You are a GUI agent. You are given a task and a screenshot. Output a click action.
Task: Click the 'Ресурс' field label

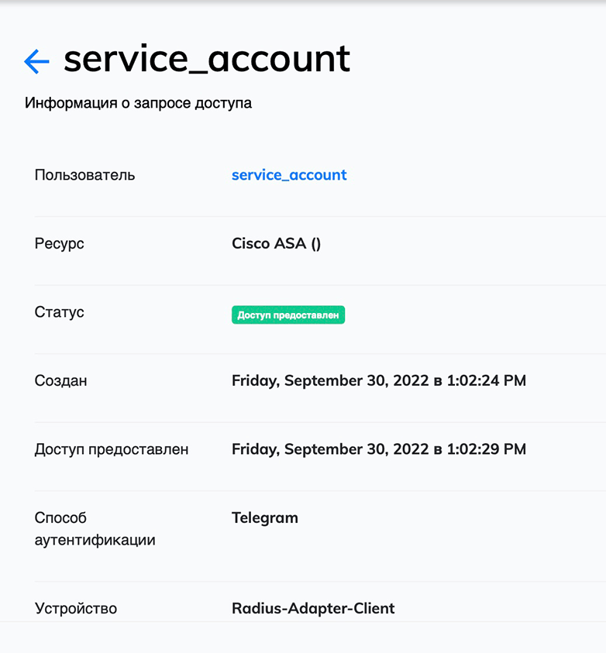(60, 244)
